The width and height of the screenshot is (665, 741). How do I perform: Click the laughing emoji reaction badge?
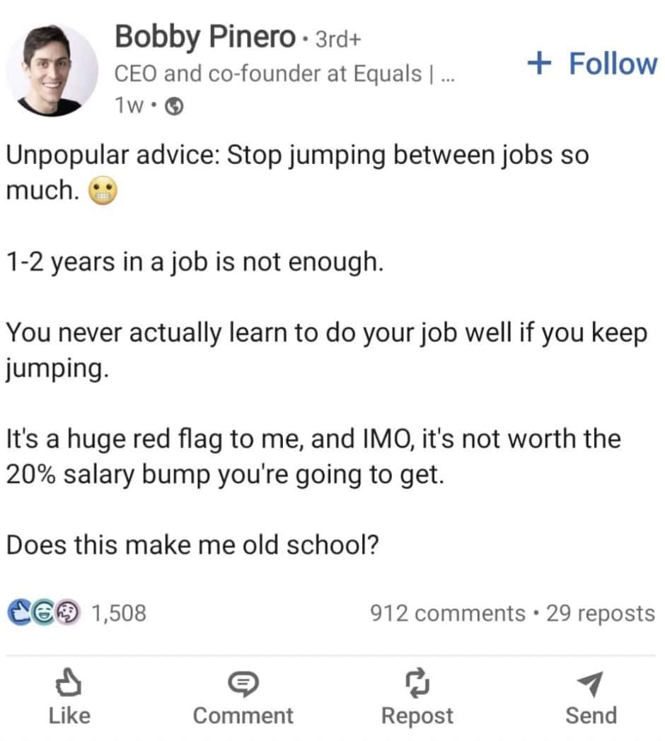click(42, 612)
